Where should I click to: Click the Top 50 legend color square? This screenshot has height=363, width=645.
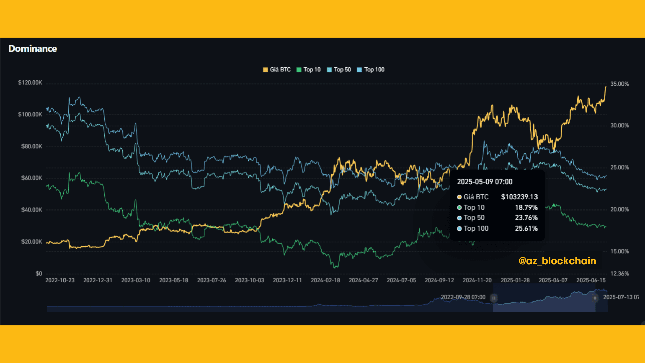(x=329, y=70)
